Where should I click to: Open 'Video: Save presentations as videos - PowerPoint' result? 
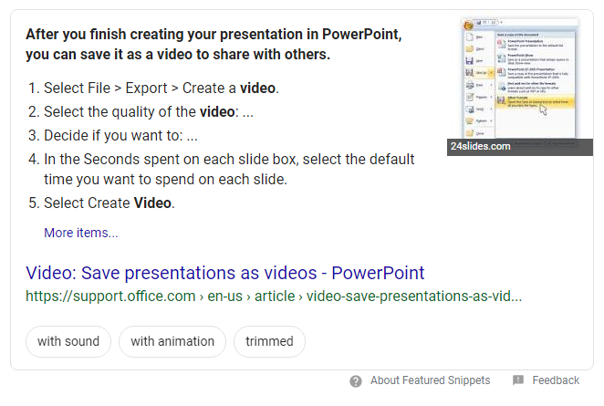tap(225, 273)
